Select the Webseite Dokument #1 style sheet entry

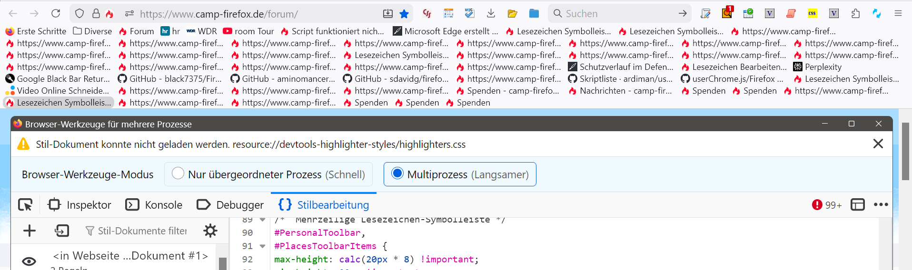point(130,256)
